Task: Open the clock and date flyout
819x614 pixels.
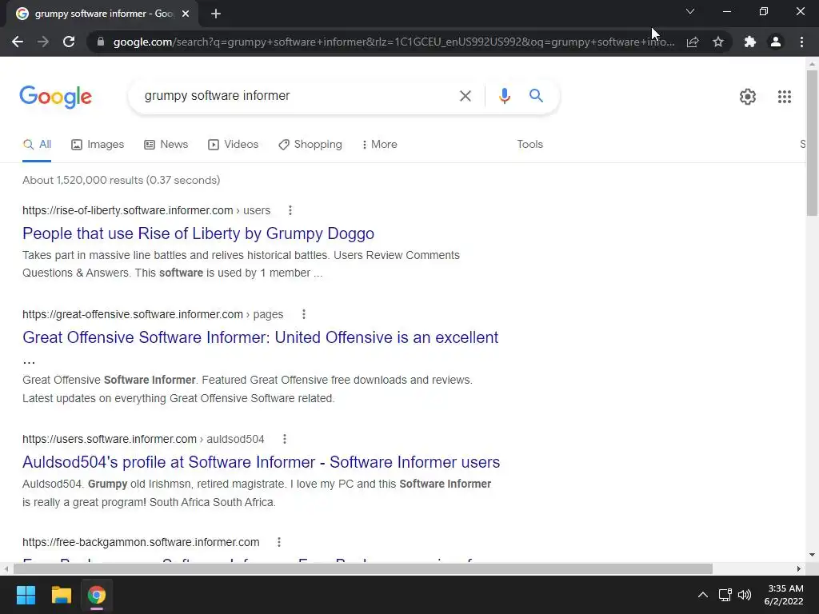Action: tap(784, 595)
